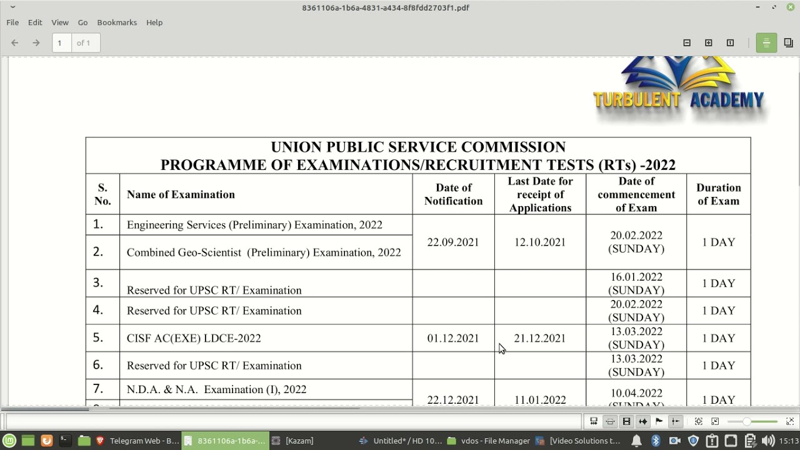Open the Help menu
Image resolution: width=800 pixels, height=450 pixels.
tap(154, 22)
